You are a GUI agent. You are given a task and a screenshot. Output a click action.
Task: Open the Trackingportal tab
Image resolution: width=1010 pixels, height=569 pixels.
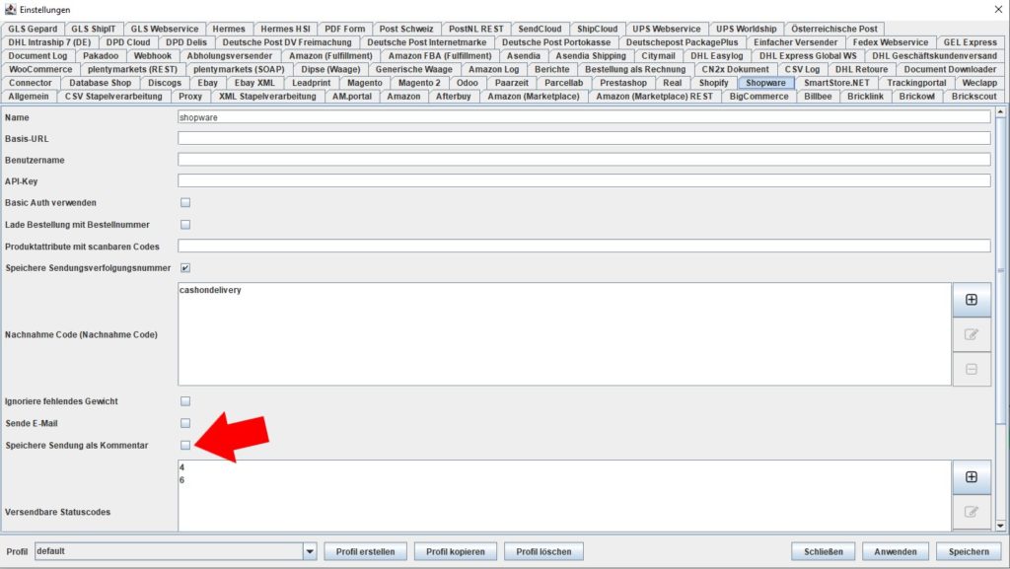pyautogui.click(x=916, y=83)
